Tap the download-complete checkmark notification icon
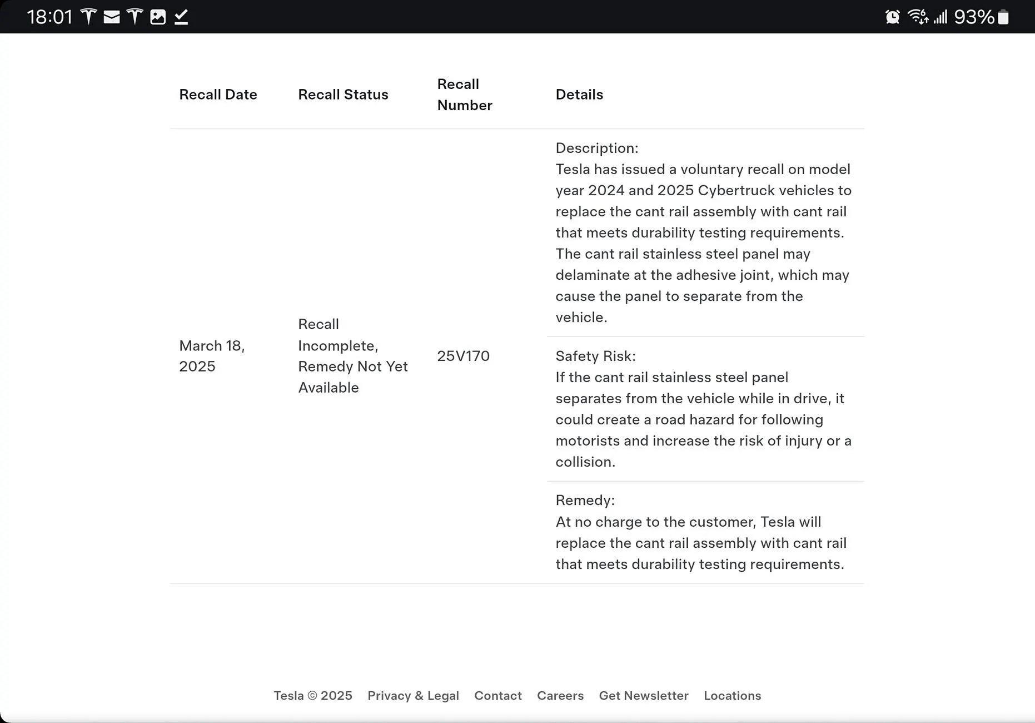 click(181, 17)
